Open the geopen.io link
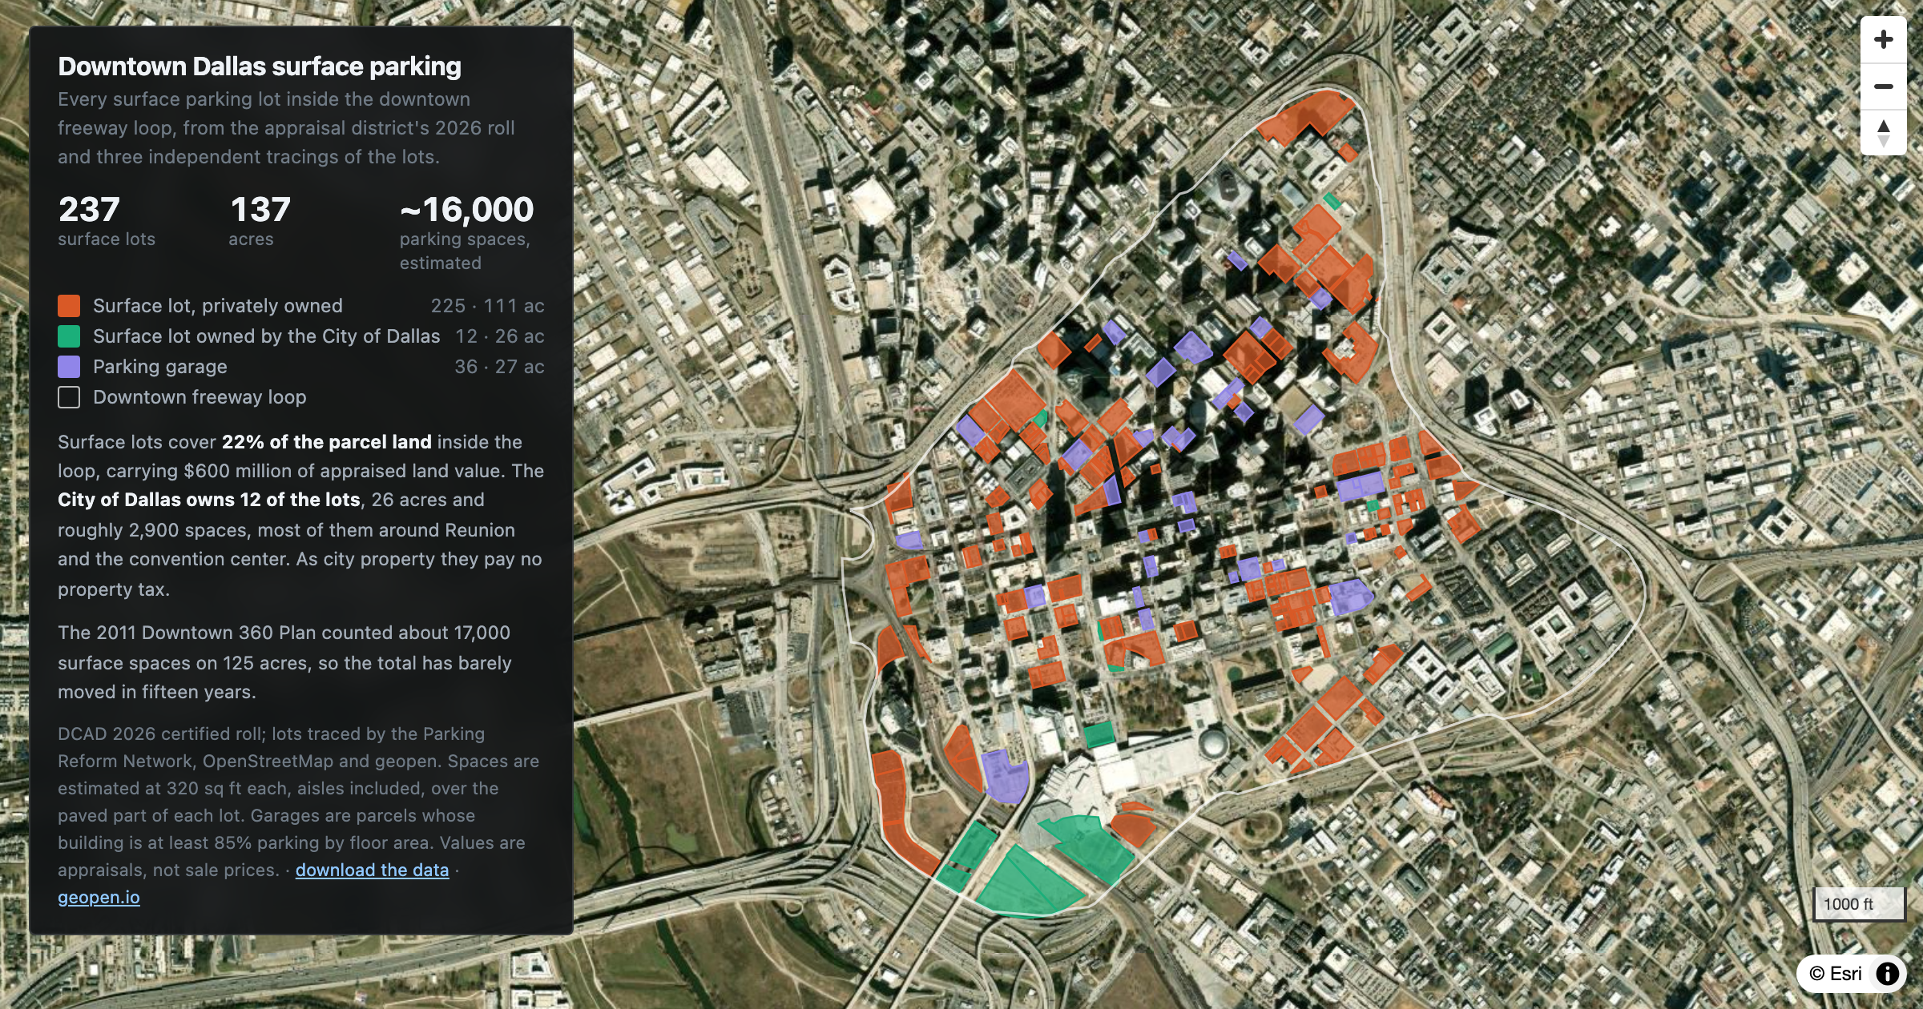Image resolution: width=1923 pixels, height=1009 pixels. click(x=99, y=897)
